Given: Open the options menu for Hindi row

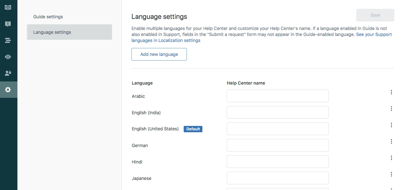Looking at the screenshot, I should click(x=391, y=158).
